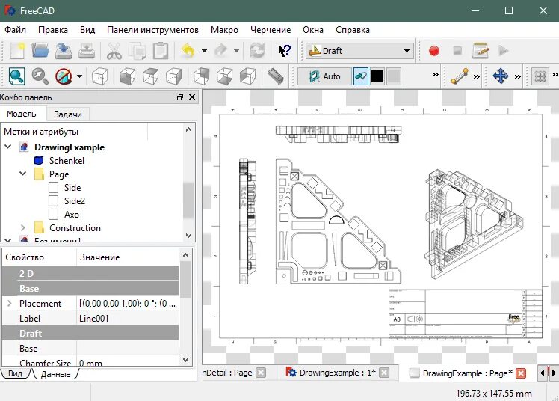Collapse the DrawingExample tree node
The image size is (559, 401).
click(7, 147)
